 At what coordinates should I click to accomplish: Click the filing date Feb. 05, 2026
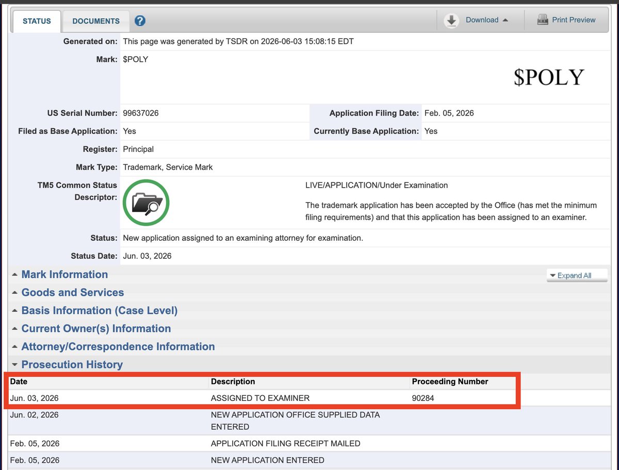[x=449, y=113]
